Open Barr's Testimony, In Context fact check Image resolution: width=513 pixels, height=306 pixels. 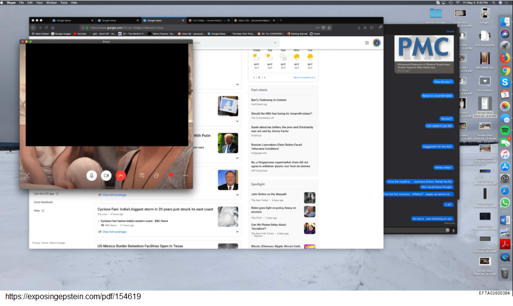coord(269,100)
